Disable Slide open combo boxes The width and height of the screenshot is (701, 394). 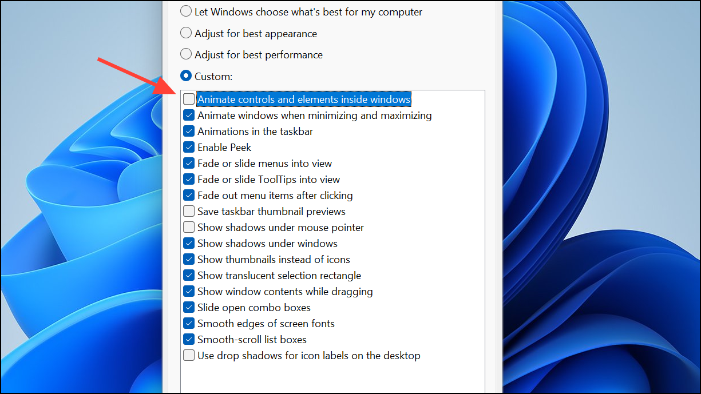tap(189, 307)
